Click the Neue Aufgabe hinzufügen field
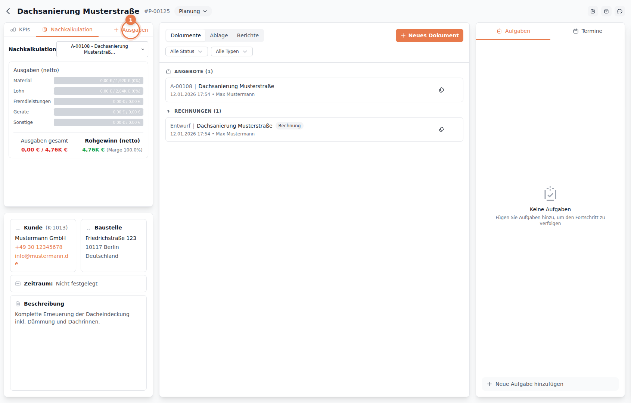 [550, 384]
